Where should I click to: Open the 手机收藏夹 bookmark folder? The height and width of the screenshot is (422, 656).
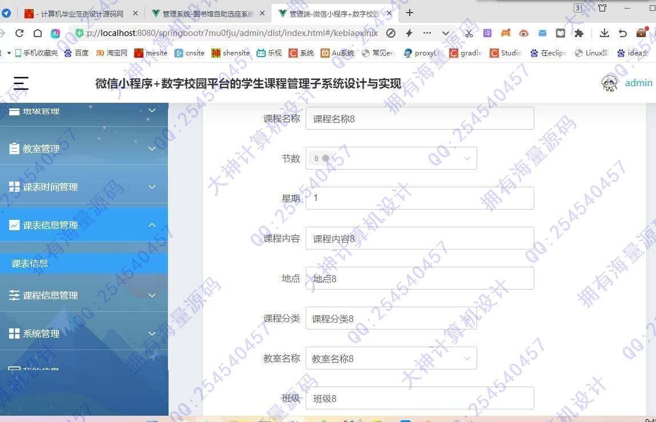[x=37, y=53]
